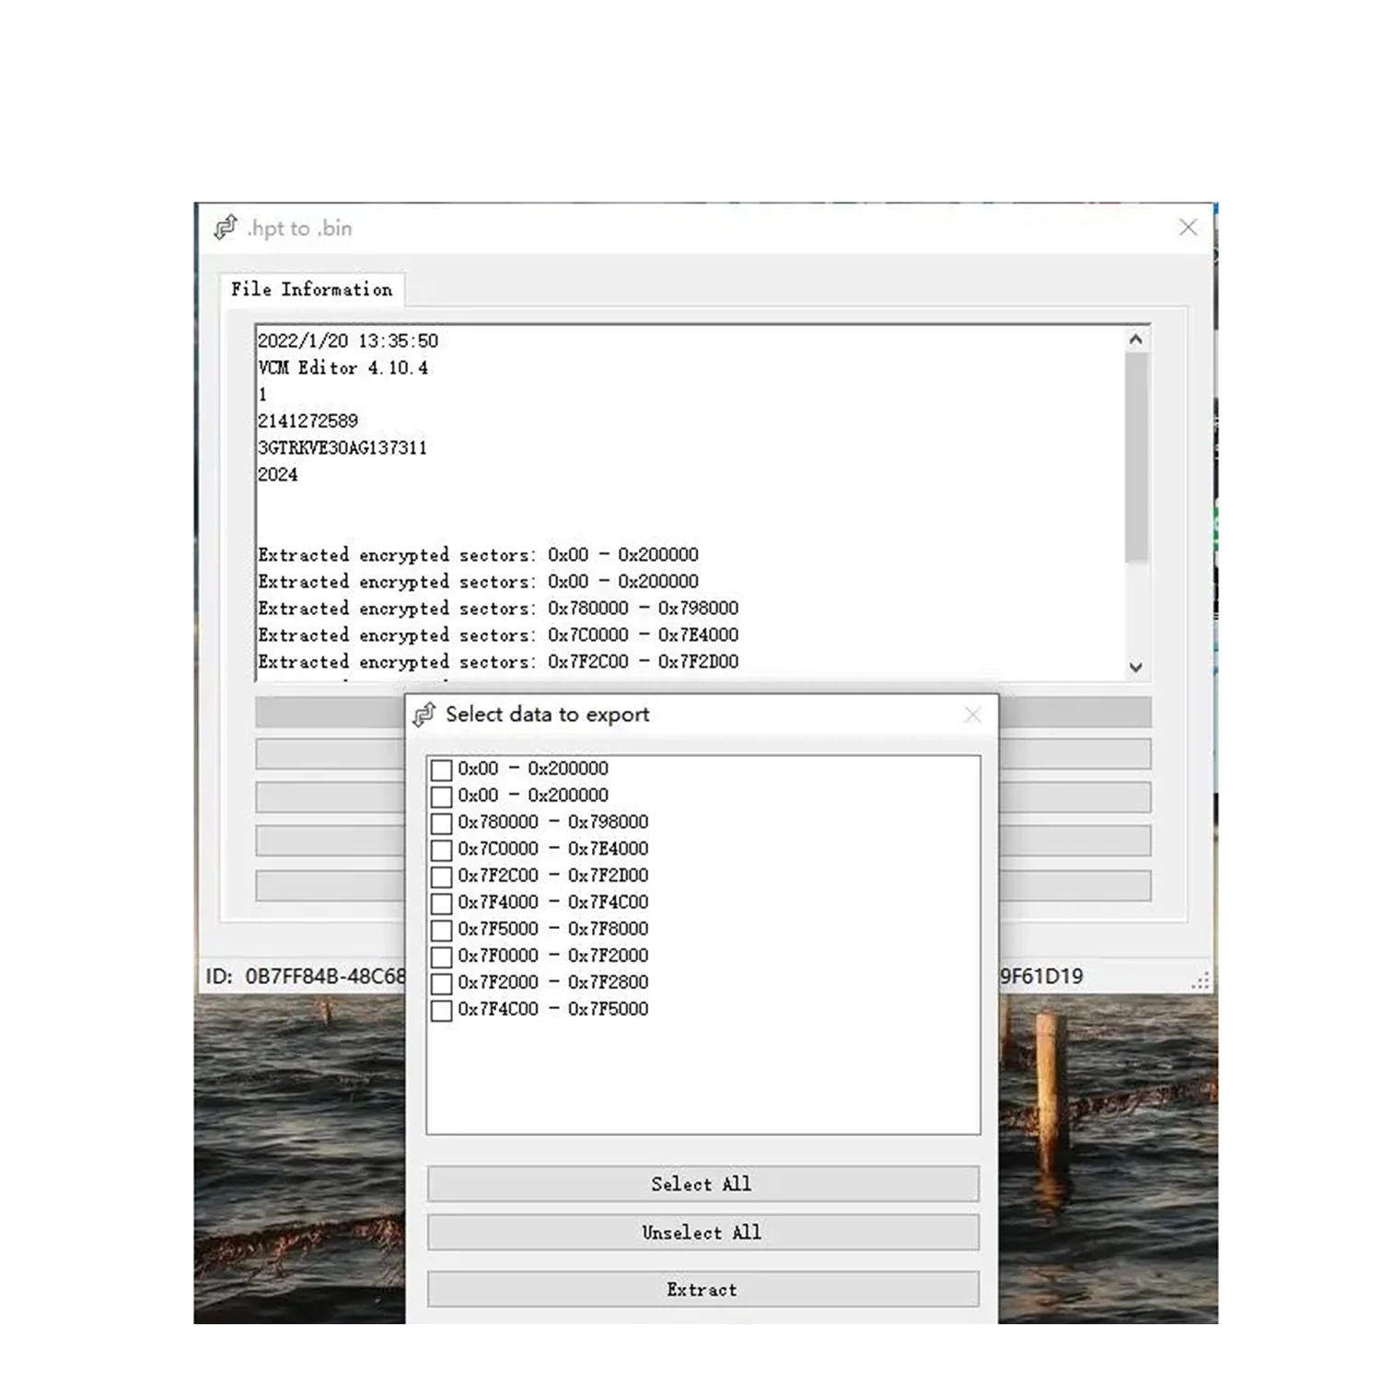Click the VCM Editor 4.10.4 line

pyautogui.click(x=342, y=368)
